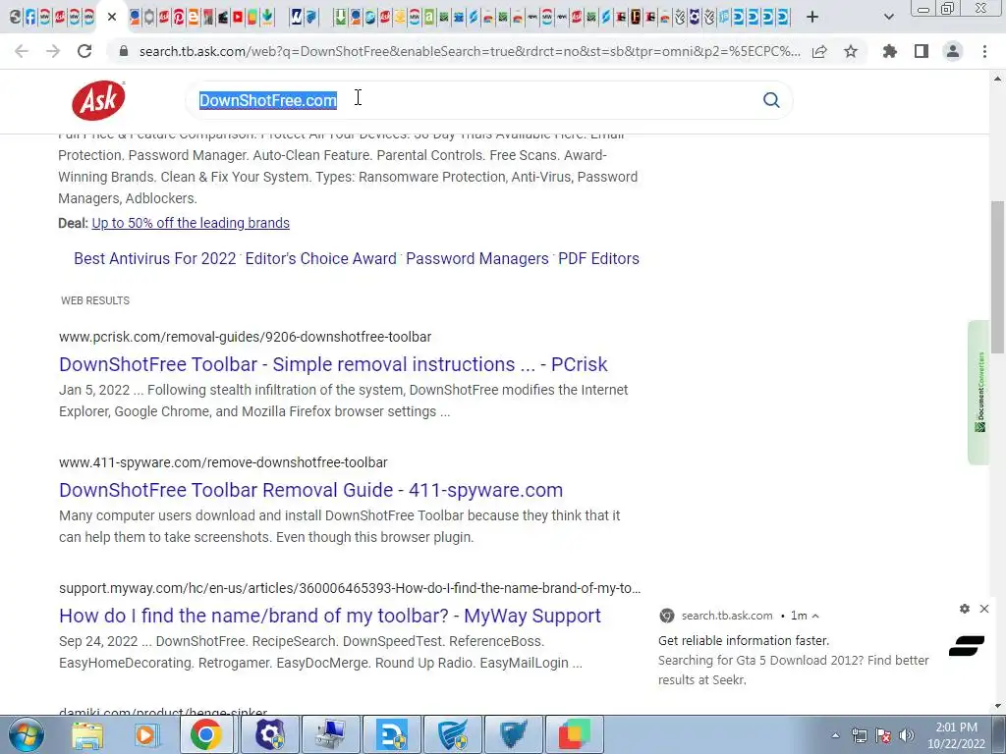Switch to the green 'a' icon tab
Viewport: 1006px width, 754px height.
coord(428,17)
